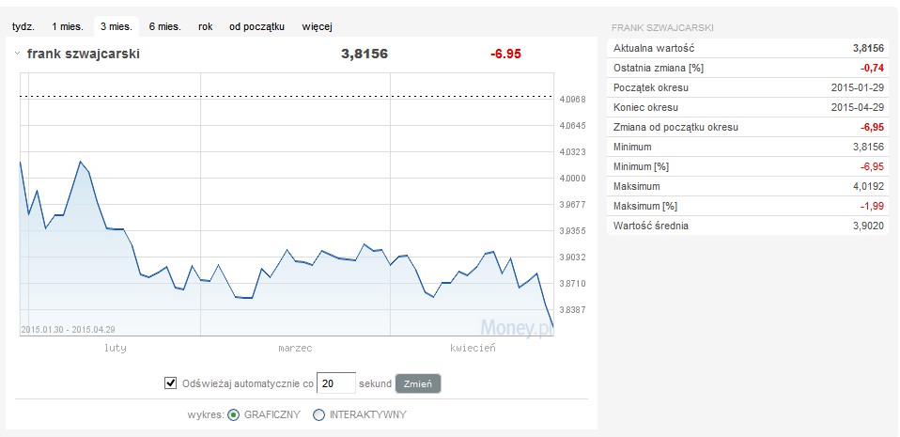Screen dimensions: 900x437
Task: Click the kwiecień month label on axis
Action: [x=473, y=348]
